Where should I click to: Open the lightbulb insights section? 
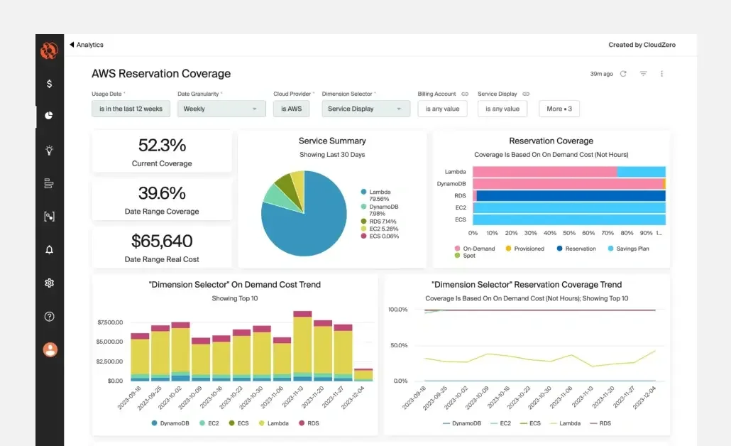[49, 151]
